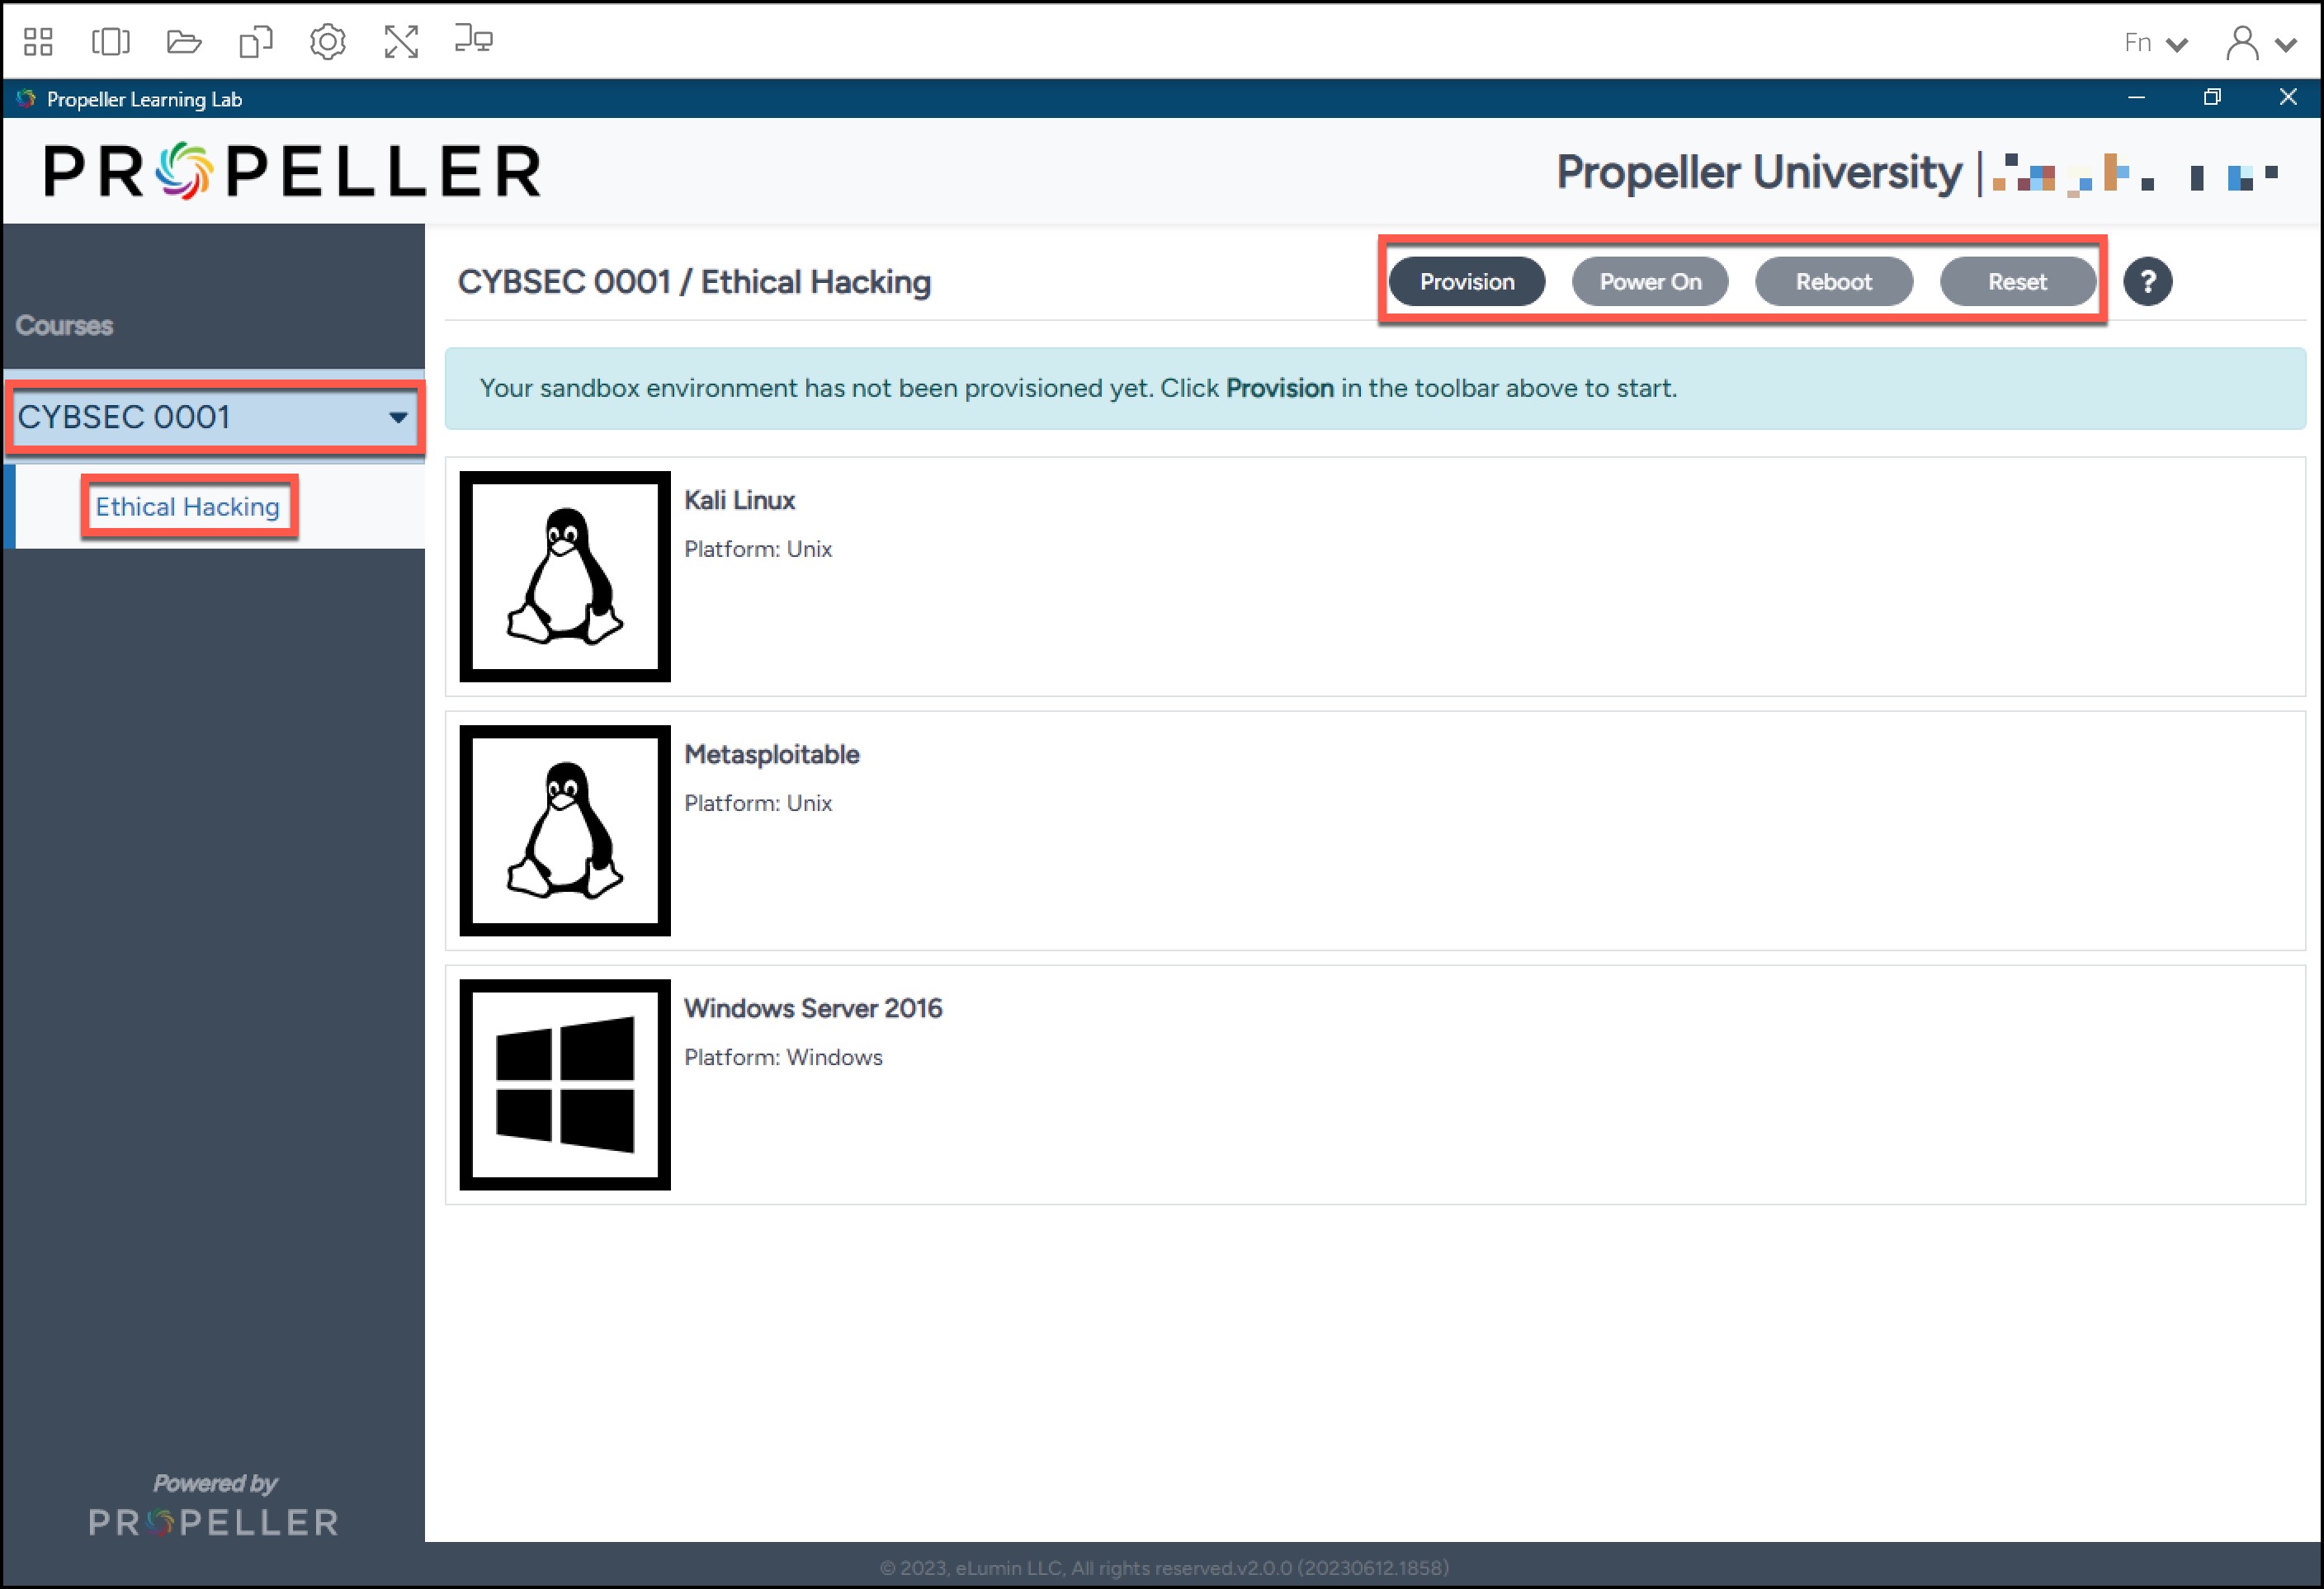Click the Windows Server 2016 title text
Viewport: 2324px width, 1589px height.
click(813, 1008)
